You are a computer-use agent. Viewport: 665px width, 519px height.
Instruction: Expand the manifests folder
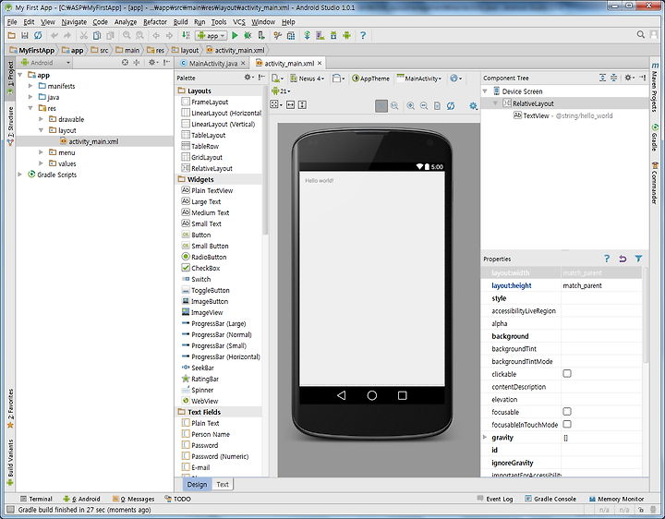[30, 86]
